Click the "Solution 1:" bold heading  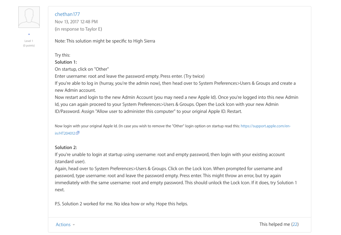point(66,62)
